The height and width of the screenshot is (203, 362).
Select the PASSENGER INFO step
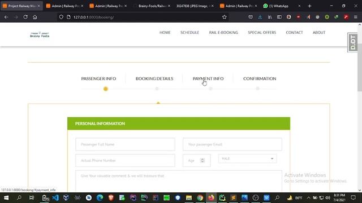tap(98, 78)
